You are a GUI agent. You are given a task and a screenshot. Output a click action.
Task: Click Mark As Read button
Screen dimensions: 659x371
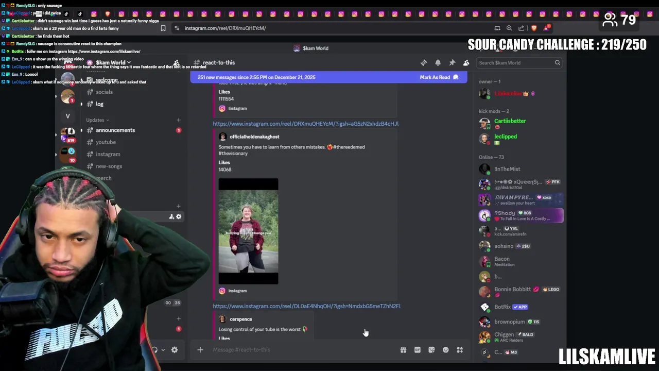(x=439, y=77)
